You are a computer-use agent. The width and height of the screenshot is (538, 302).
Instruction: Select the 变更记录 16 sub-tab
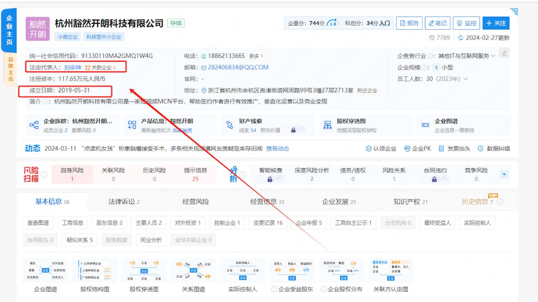[268, 223]
